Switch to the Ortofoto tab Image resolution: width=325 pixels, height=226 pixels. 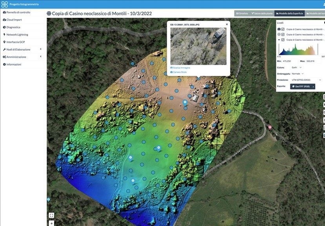point(243,13)
